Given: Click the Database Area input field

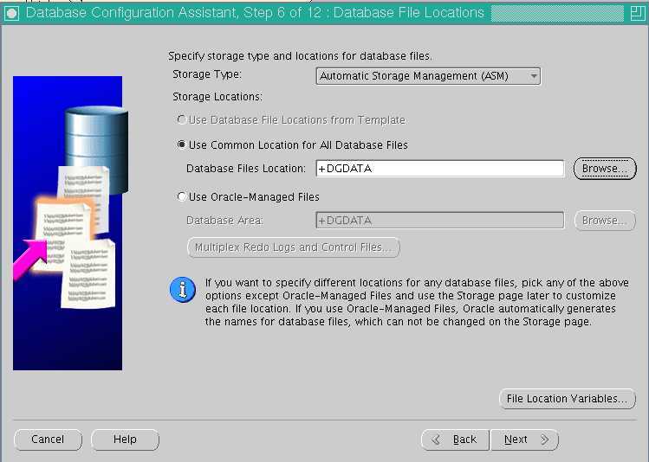Looking at the screenshot, I should tap(439, 221).
